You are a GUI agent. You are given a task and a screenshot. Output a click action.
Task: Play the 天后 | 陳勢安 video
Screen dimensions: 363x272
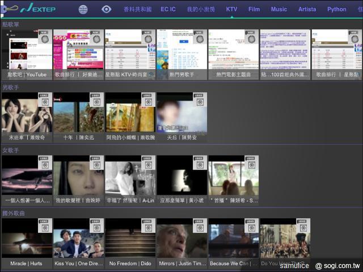click(181, 118)
